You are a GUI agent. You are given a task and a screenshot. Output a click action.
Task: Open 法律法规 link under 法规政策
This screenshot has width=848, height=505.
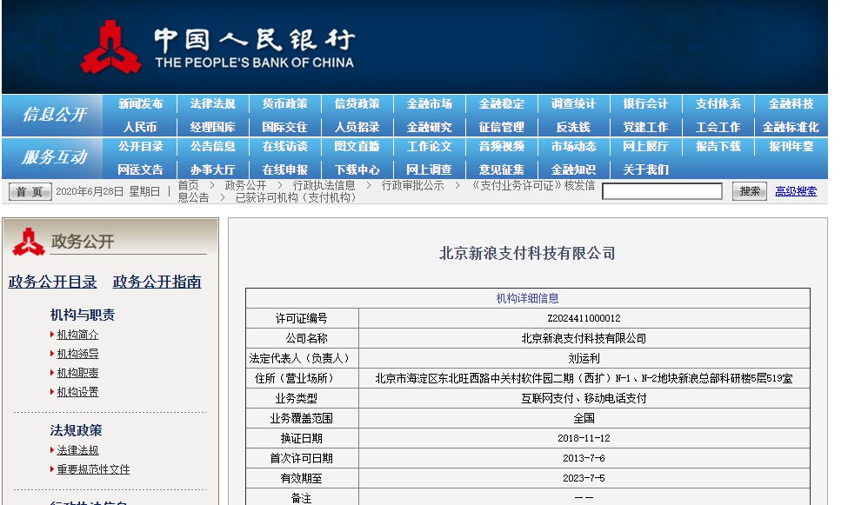click(78, 450)
